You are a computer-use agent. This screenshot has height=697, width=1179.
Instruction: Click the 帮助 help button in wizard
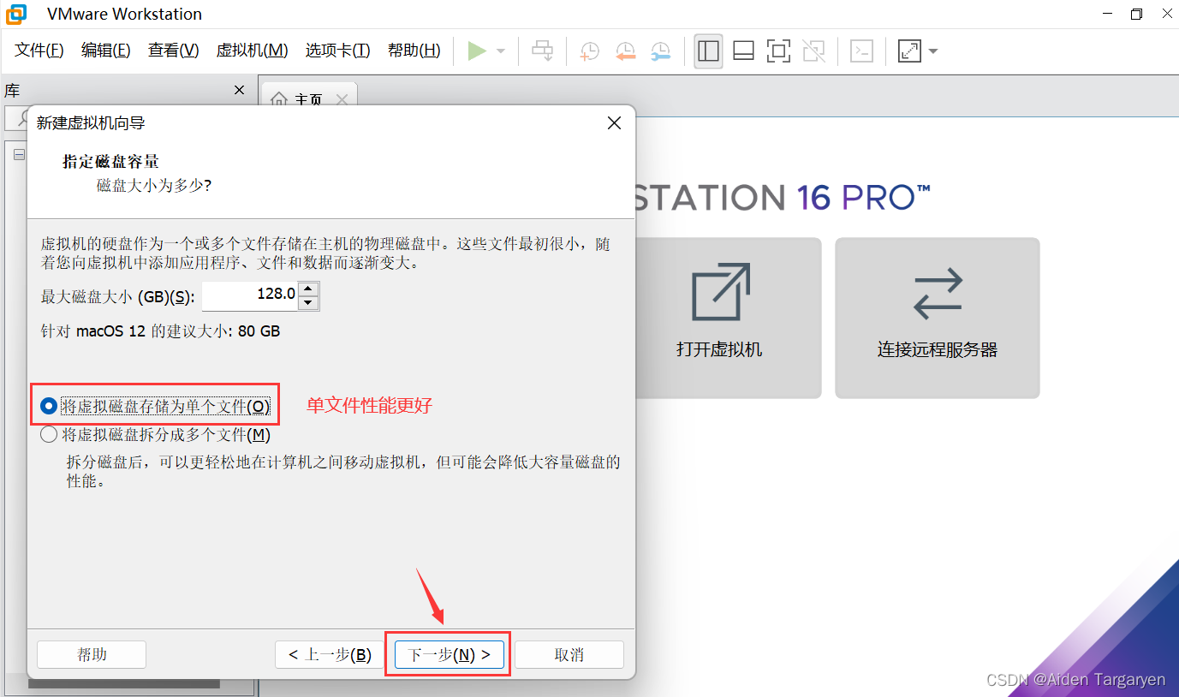pyautogui.click(x=92, y=655)
